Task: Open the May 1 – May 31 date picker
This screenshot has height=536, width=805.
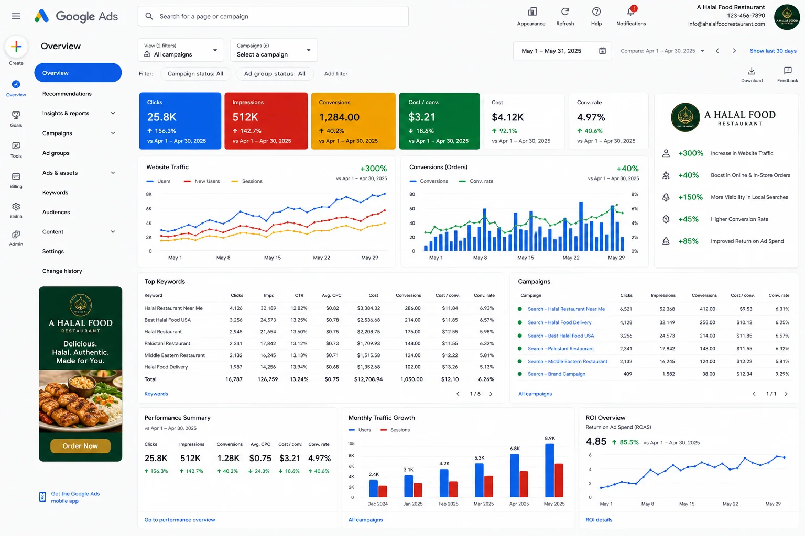Action: point(562,51)
